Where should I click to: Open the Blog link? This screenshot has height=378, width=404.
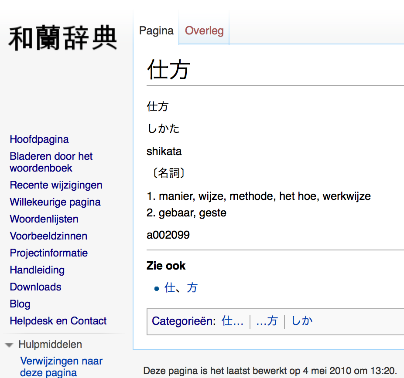click(x=20, y=304)
